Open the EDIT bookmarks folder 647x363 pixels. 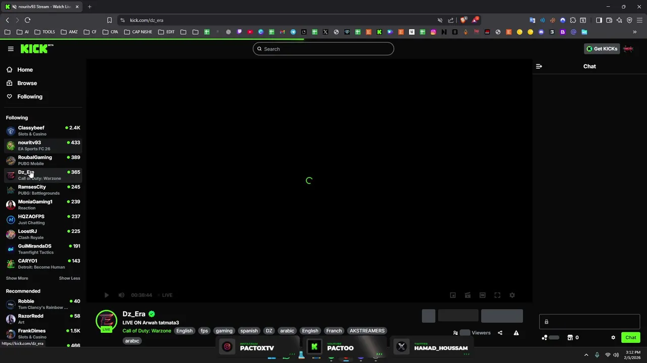click(x=166, y=32)
